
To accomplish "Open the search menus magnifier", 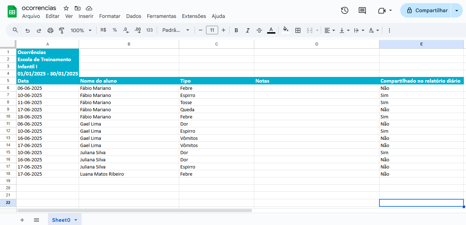I will [15, 30].
